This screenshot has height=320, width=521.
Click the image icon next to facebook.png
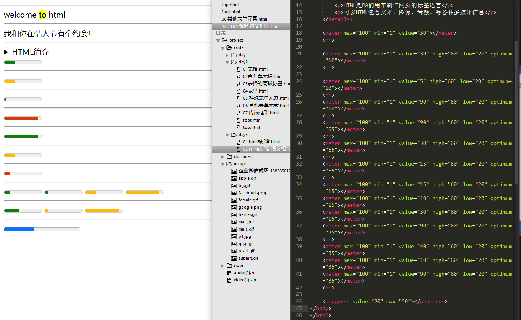pos(234,193)
